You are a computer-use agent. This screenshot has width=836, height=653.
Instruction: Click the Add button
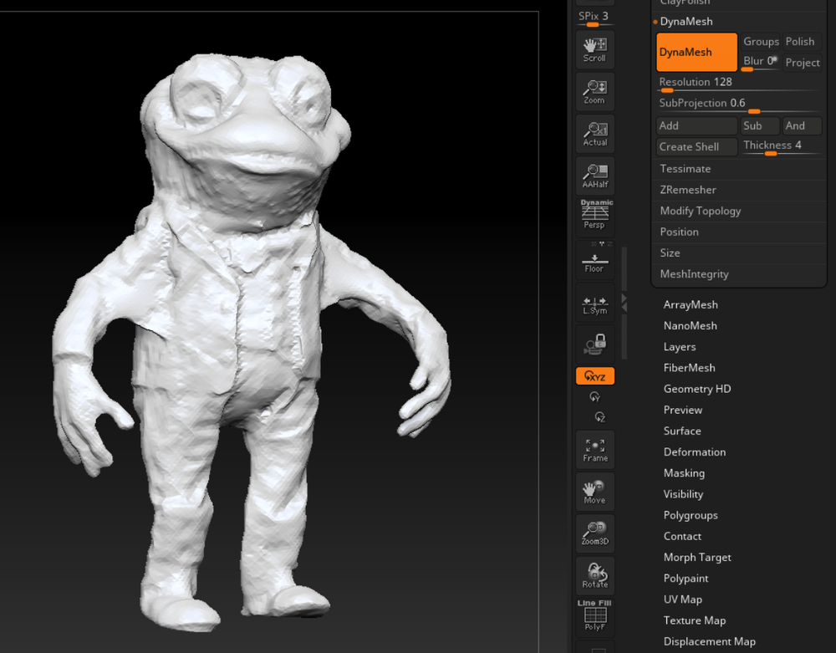click(697, 125)
